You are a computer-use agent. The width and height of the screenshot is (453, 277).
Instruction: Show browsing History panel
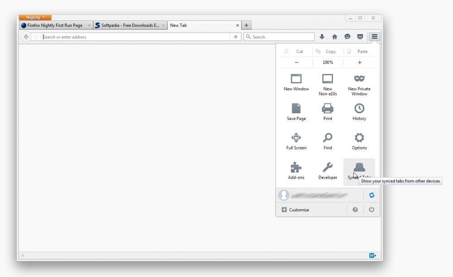pos(359,111)
